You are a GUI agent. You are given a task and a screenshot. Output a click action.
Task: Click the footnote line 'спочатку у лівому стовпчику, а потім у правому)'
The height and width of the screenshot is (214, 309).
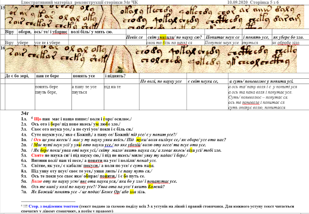(x=67, y=211)
